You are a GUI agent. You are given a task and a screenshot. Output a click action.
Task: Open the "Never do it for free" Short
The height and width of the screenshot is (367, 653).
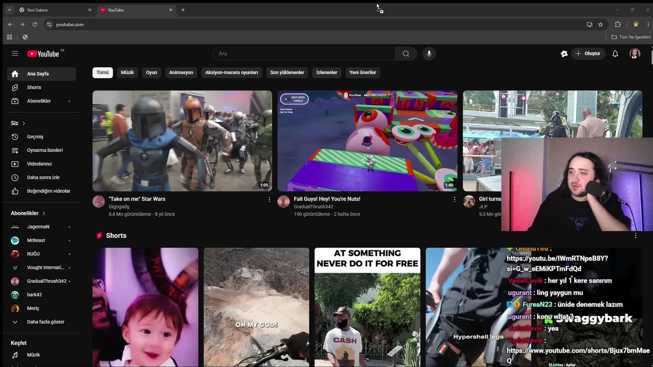coord(367,307)
